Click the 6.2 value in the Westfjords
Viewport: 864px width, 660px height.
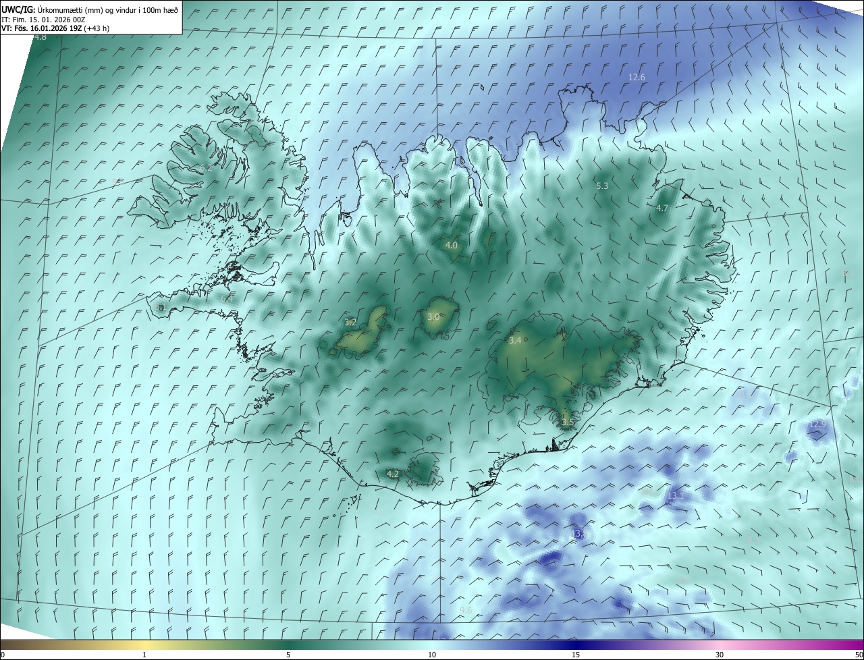[205, 167]
